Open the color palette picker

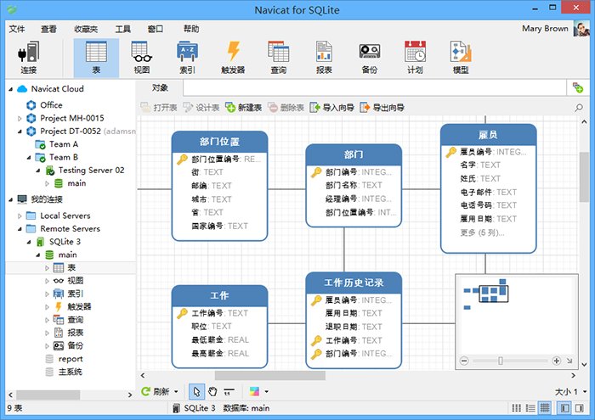coord(254,391)
